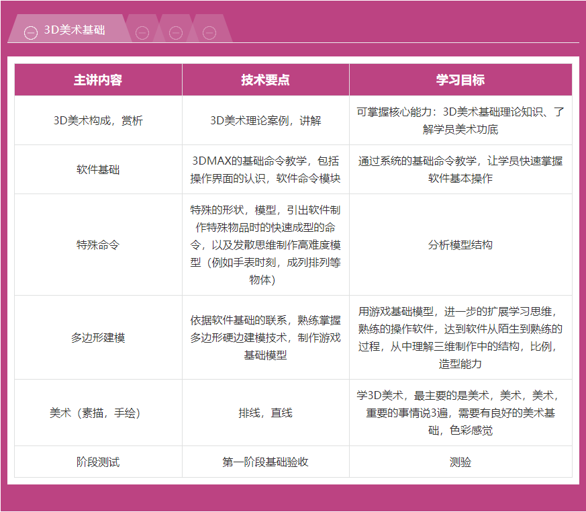Image resolution: width=586 pixels, height=512 pixels.
Task: Select the 多边形建模 row title
Action: [x=98, y=338]
